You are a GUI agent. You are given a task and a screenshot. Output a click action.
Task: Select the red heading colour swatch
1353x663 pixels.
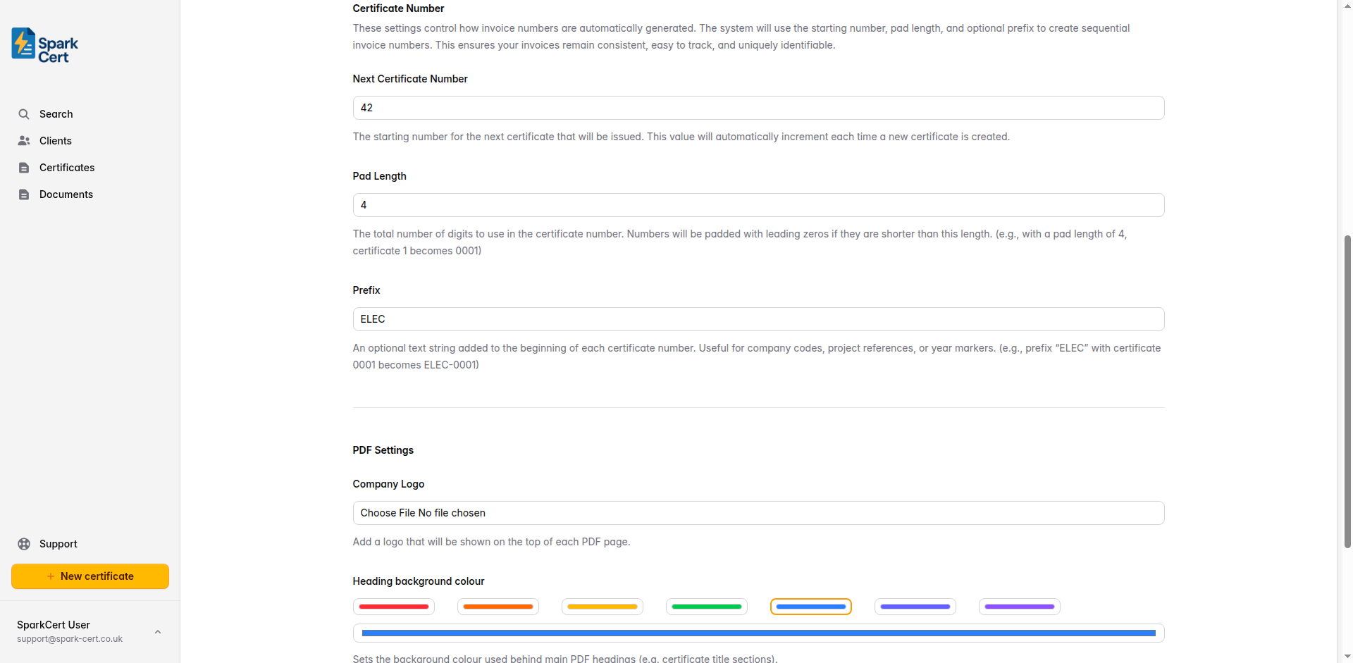click(394, 607)
